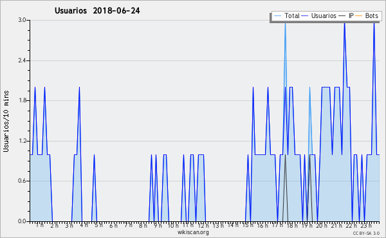The image size is (386, 238).
Task: Click the 0.0 y-axis value
Action: [x=22, y=221]
